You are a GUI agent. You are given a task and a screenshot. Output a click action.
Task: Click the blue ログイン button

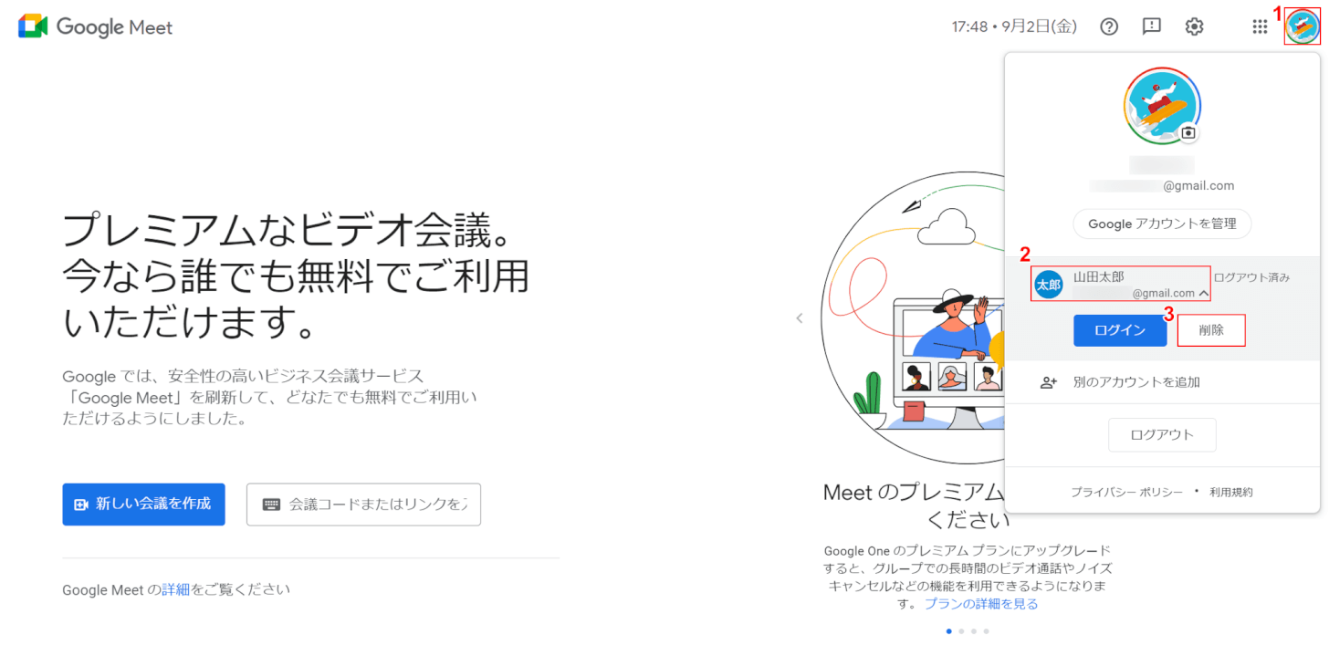click(1120, 330)
